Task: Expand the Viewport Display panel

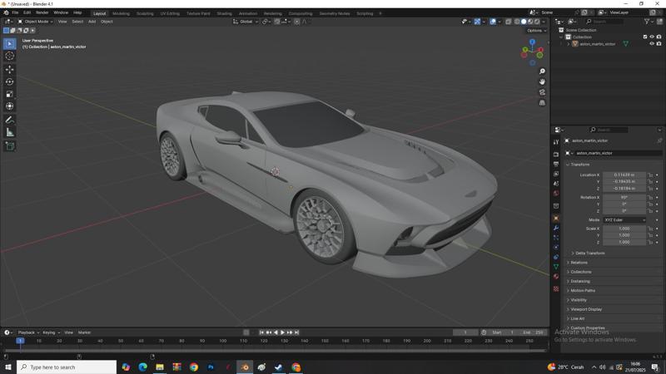Action: pyautogui.click(x=586, y=309)
